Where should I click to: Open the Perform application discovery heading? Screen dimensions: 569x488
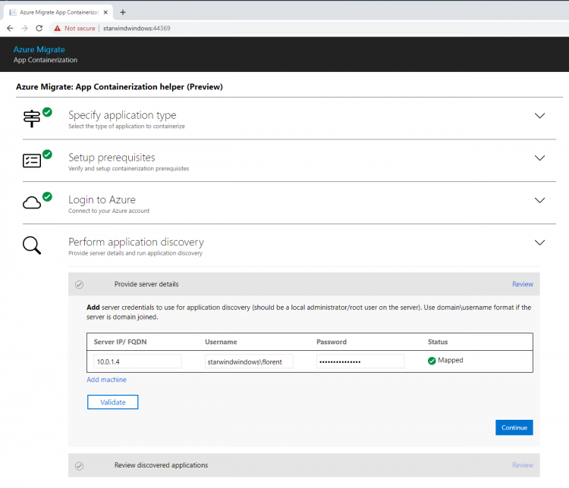tap(136, 242)
